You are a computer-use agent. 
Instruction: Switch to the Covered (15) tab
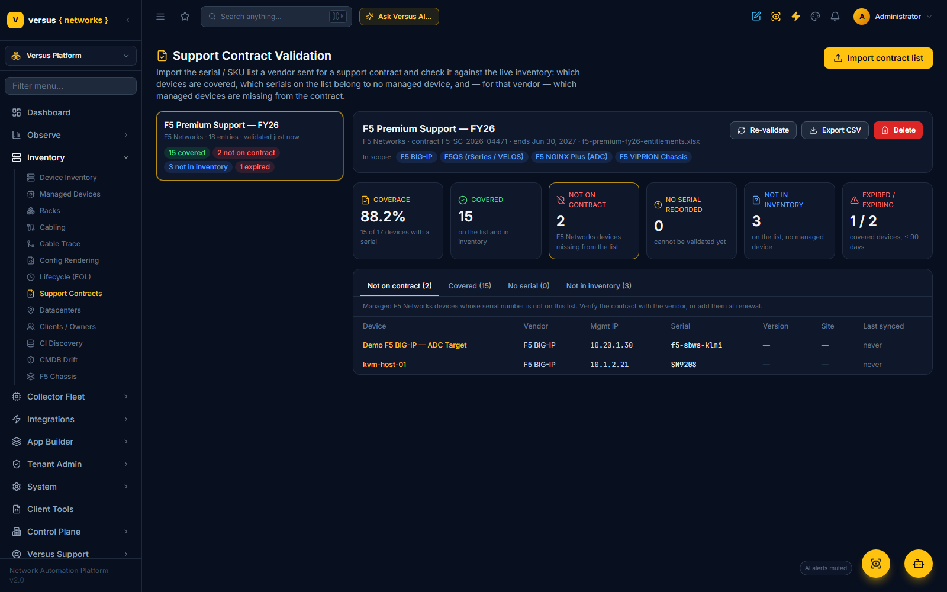click(469, 286)
